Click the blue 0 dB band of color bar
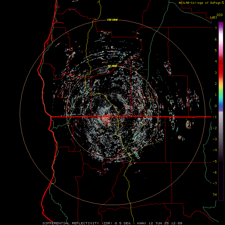Viewport: 225px width, 225px height. (221, 106)
